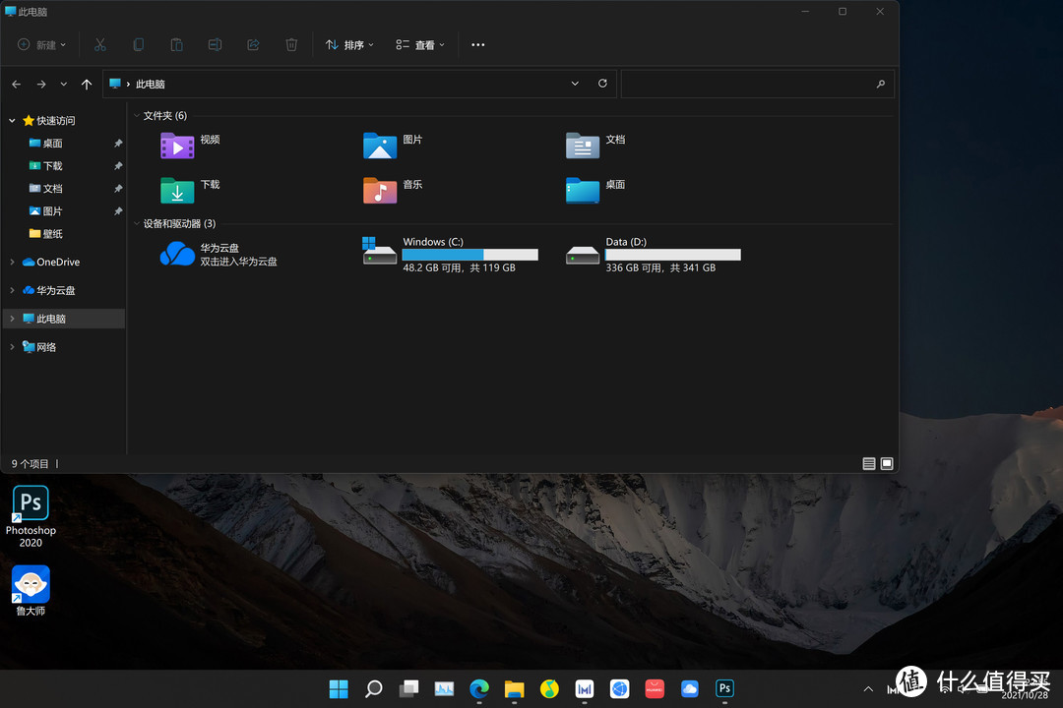Click the Windows (C:) usage bar

point(469,255)
